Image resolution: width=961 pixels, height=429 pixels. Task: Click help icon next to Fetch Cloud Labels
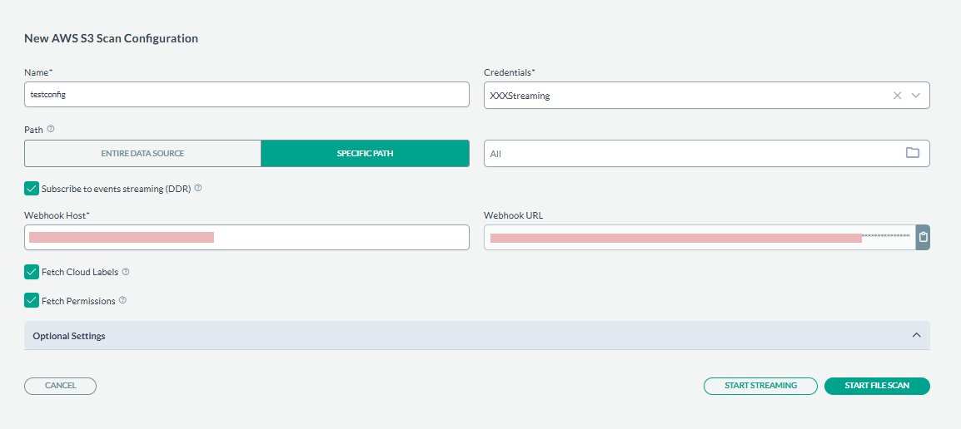click(126, 272)
